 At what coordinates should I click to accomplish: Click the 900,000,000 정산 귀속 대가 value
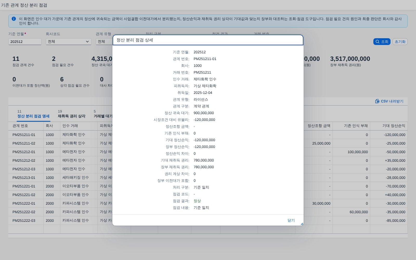(204, 113)
